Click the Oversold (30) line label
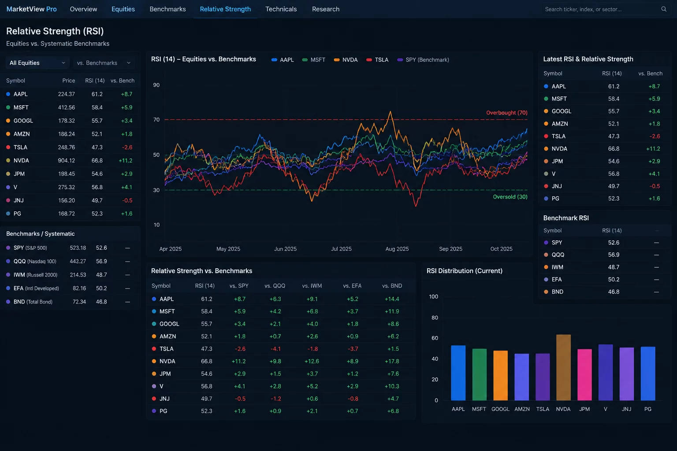The width and height of the screenshot is (677, 451). tap(510, 197)
